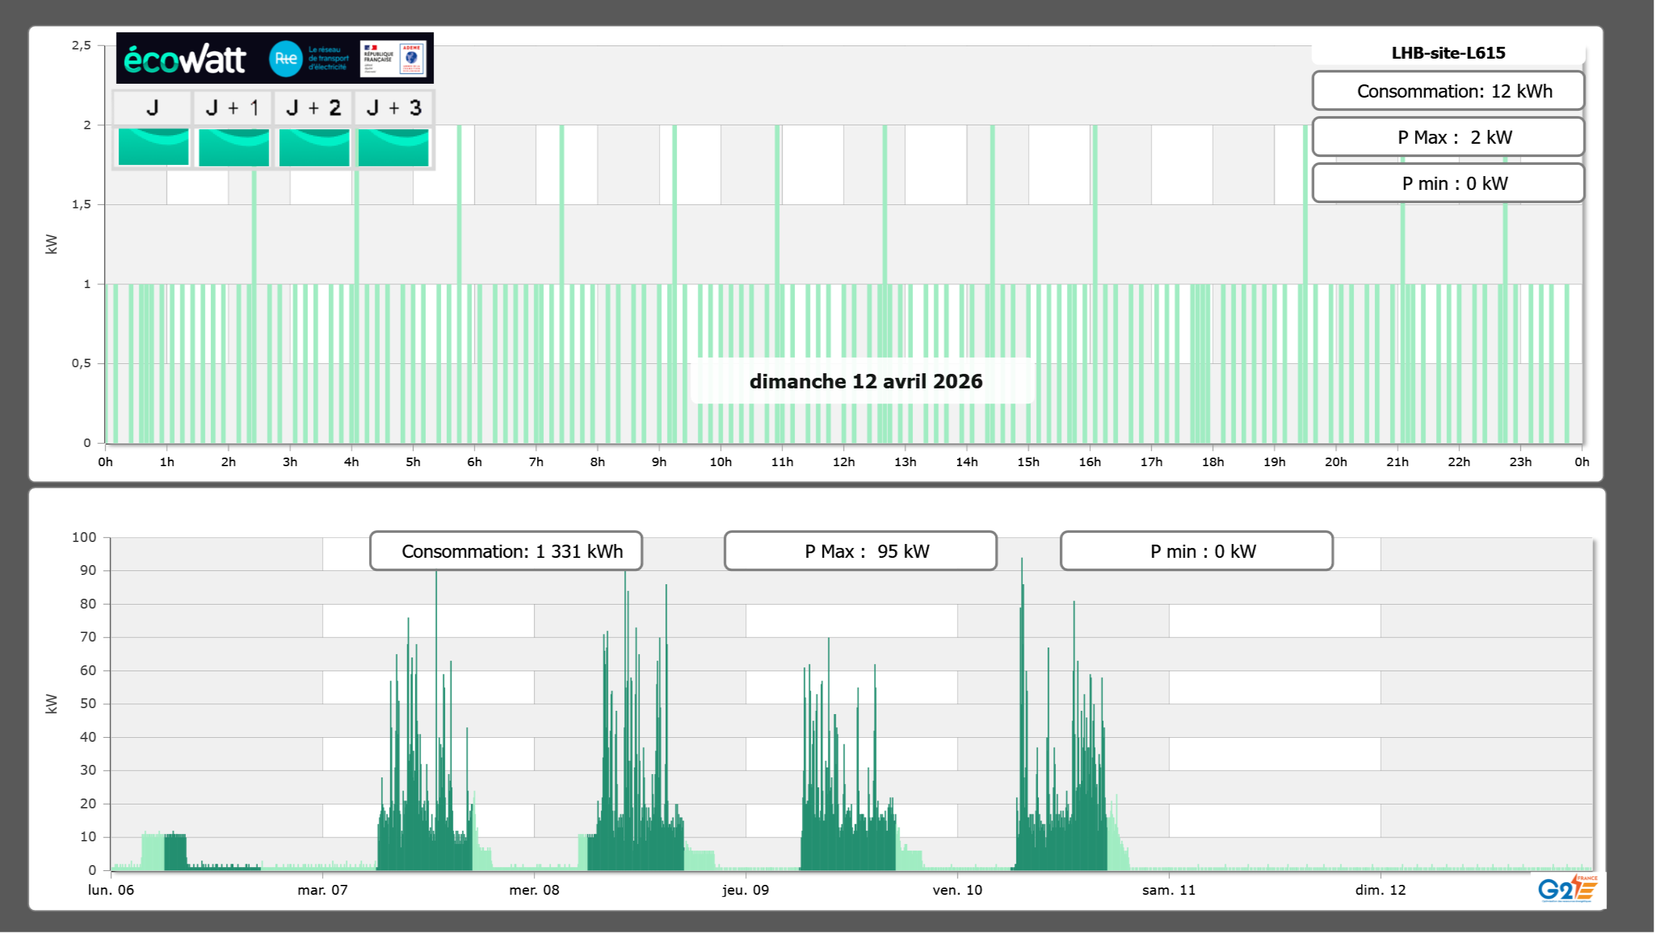Select the J + 3 forecast tab

point(393,107)
